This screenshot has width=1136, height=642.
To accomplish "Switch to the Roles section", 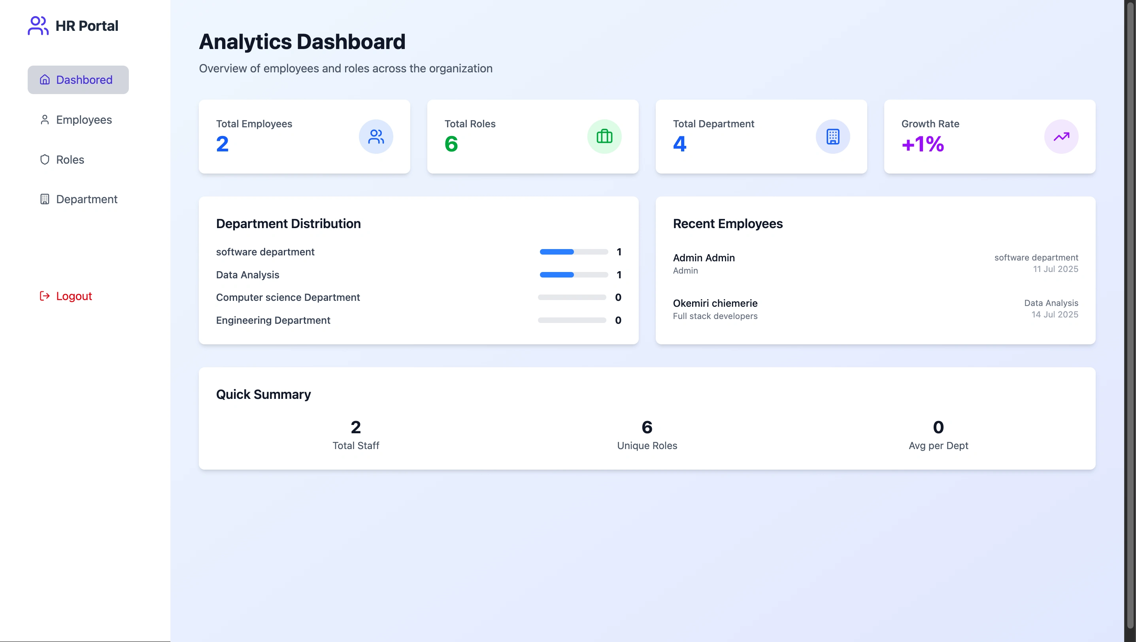I will click(70, 159).
